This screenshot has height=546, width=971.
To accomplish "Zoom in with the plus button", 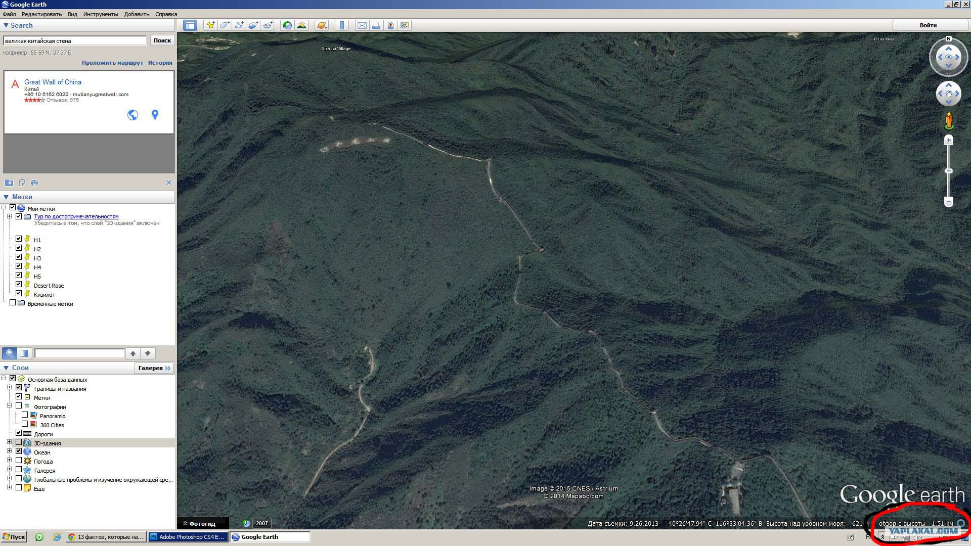I will coord(949,140).
